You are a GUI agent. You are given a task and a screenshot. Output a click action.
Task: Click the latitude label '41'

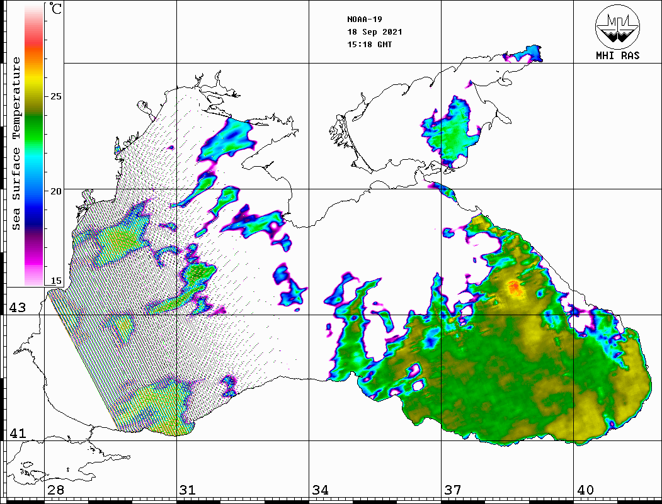point(17,433)
